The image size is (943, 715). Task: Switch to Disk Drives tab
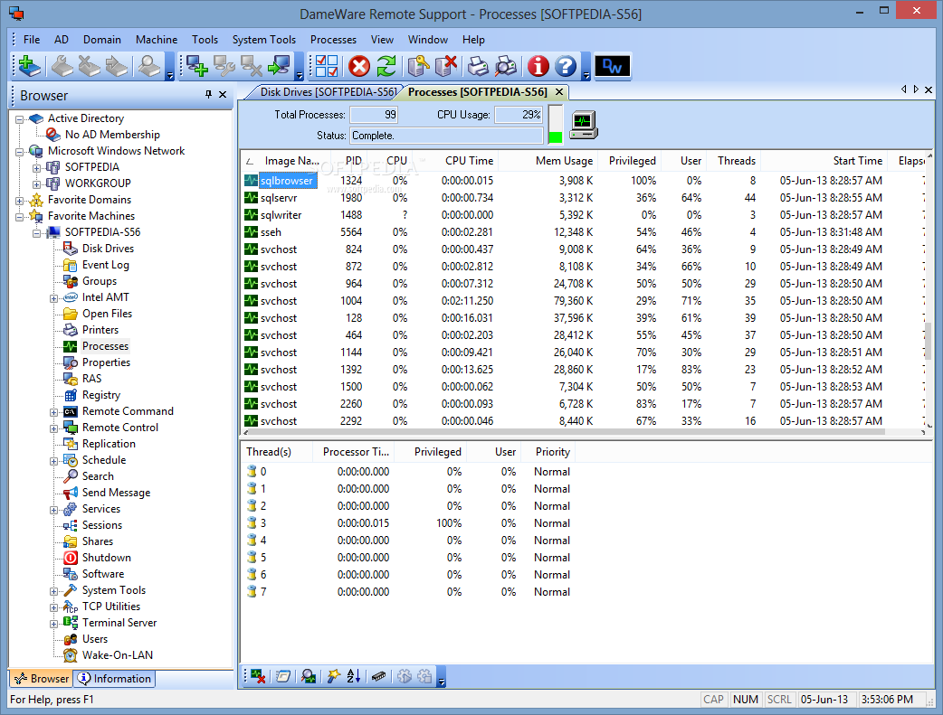[328, 92]
